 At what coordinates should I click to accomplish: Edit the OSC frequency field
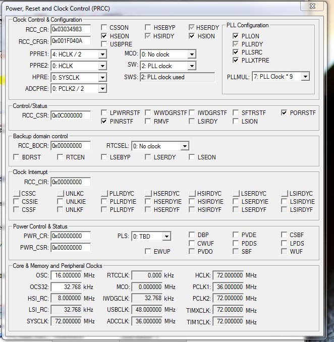[66, 275]
